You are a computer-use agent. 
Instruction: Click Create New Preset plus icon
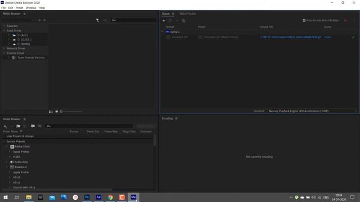tap(5, 126)
